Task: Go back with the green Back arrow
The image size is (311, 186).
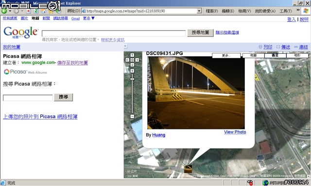Action: pyautogui.click(x=4, y=11)
